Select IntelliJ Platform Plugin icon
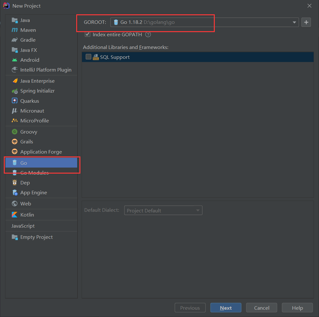This screenshot has height=317, width=319. tap(15, 70)
